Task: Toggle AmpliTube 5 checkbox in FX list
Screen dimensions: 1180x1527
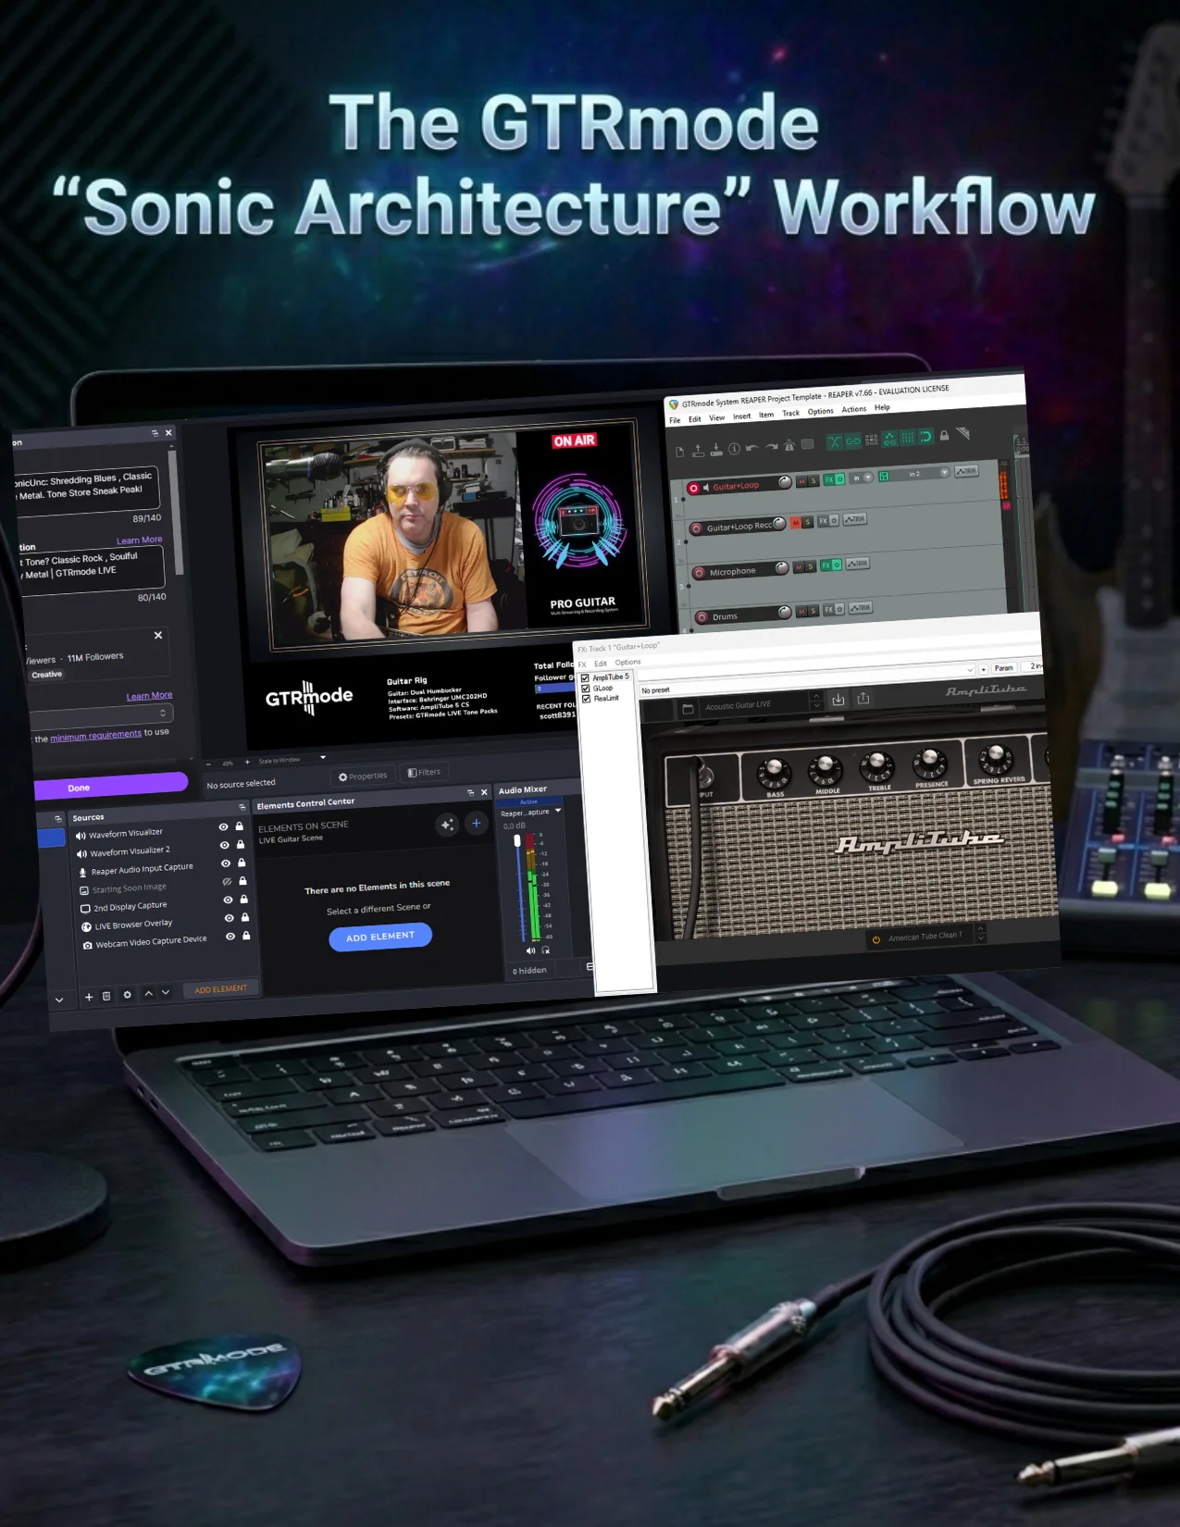Action: click(585, 677)
